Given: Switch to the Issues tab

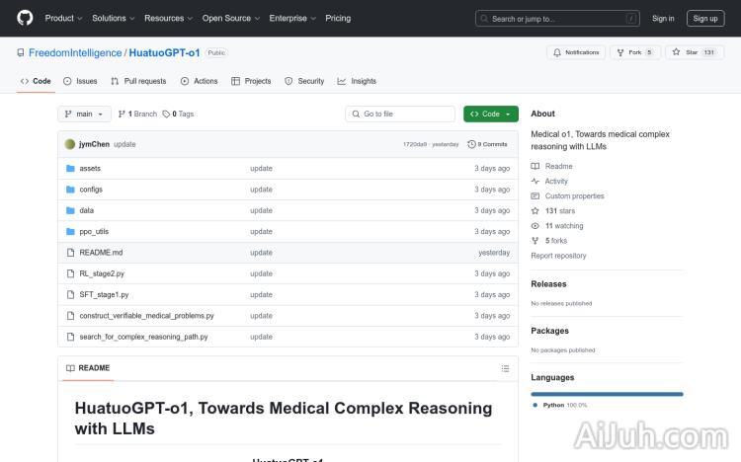Looking at the screenshot, I should (x=80, y=81).
